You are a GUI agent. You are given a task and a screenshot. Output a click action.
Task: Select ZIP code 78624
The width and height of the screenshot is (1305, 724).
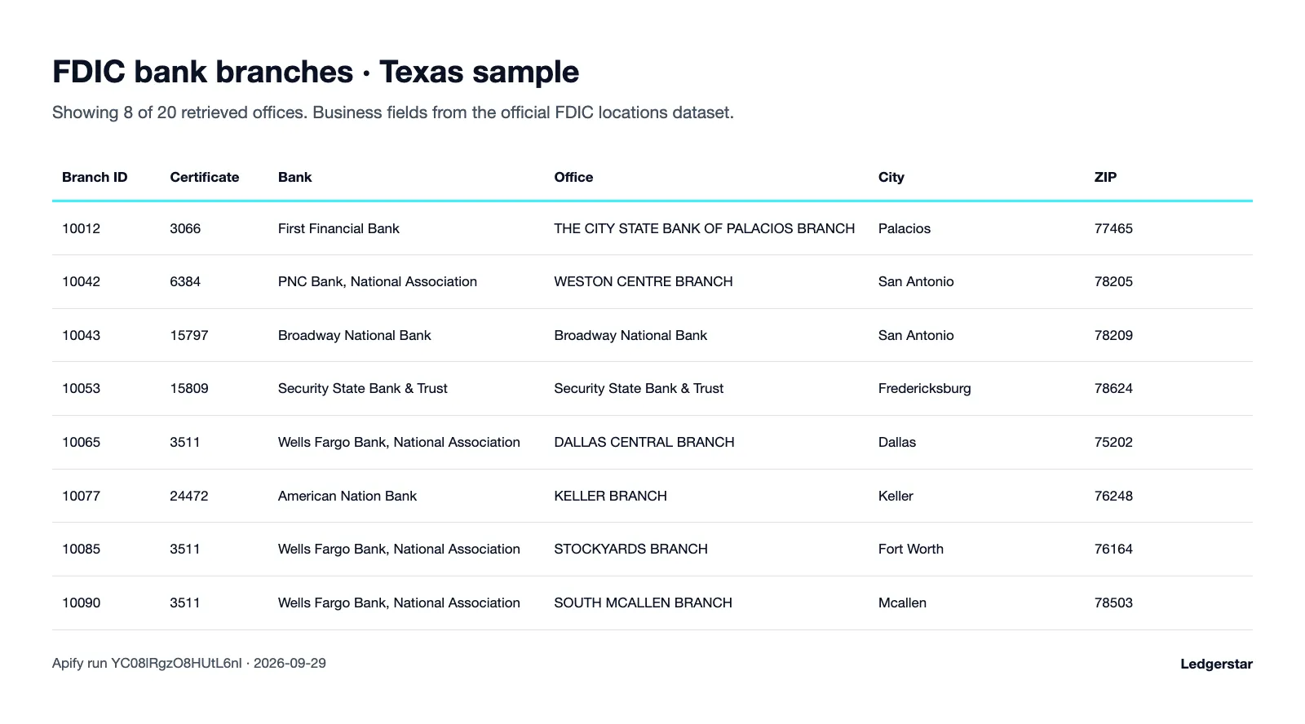(1113, 388)
